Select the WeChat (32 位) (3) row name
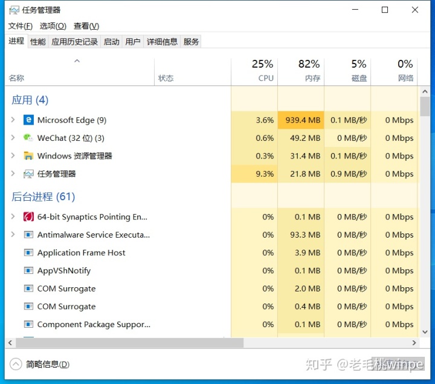Screen dimensions: 435x384 71,138
